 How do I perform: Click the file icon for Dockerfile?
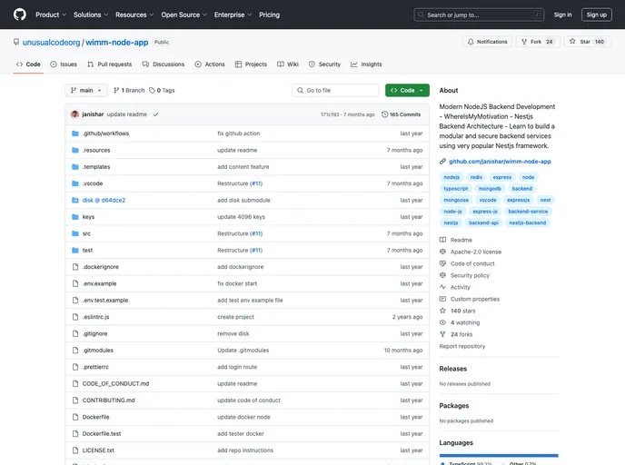(75, 417)
